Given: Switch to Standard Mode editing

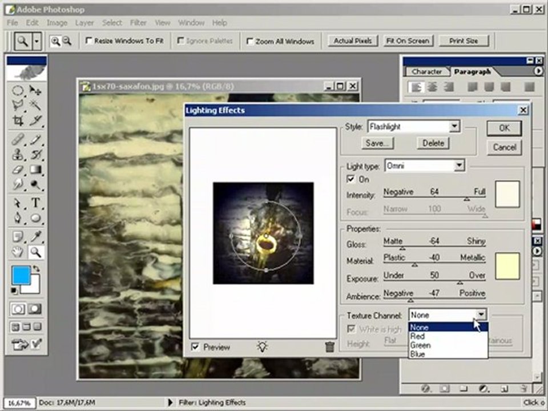Looking at the screenshot, I should [x=18, y=309].
